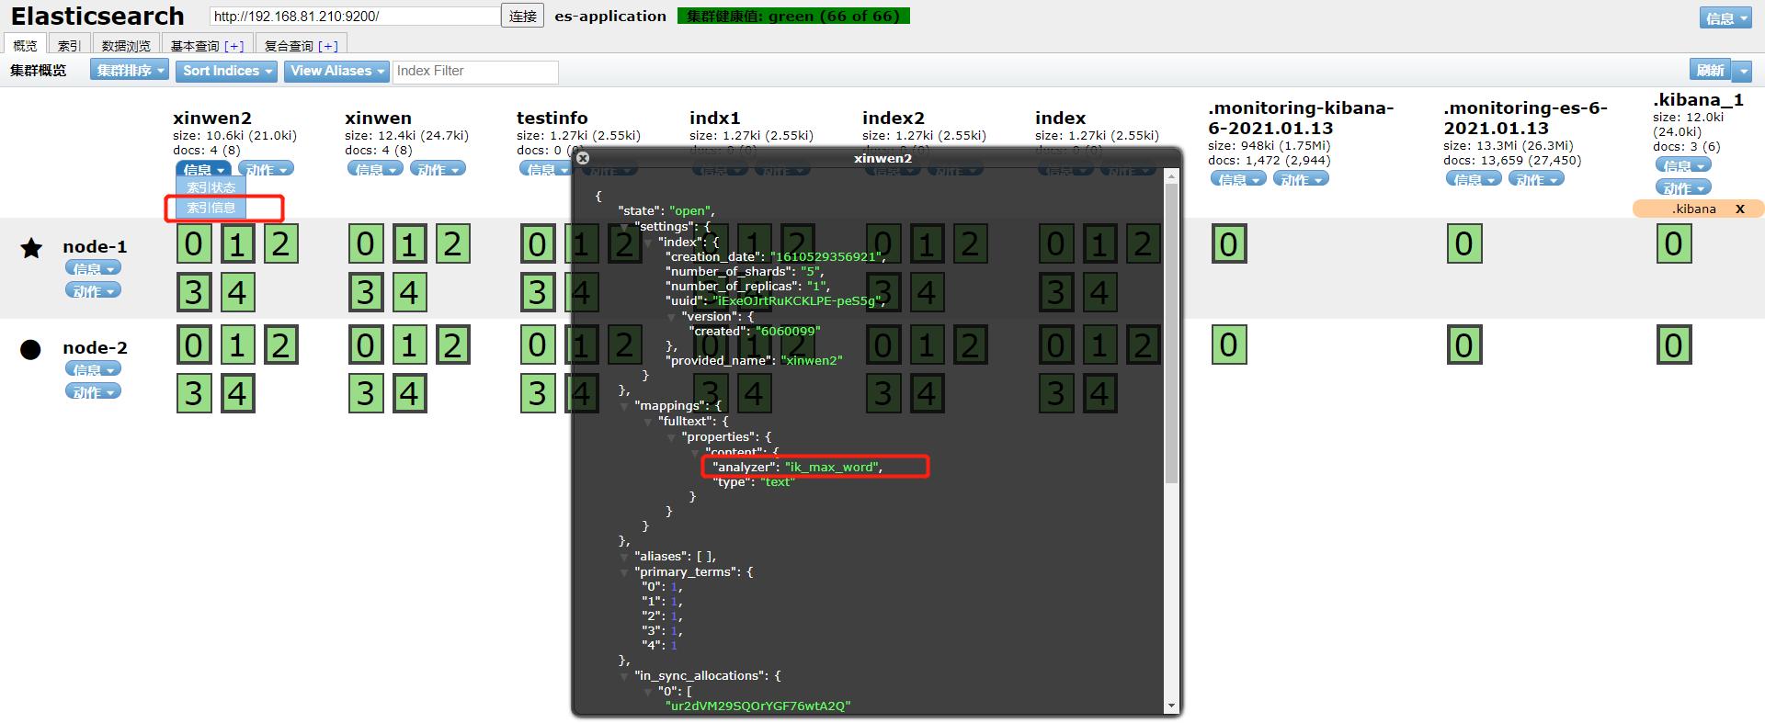Click the provided_name "xinwen2" value

click(812, 360)
